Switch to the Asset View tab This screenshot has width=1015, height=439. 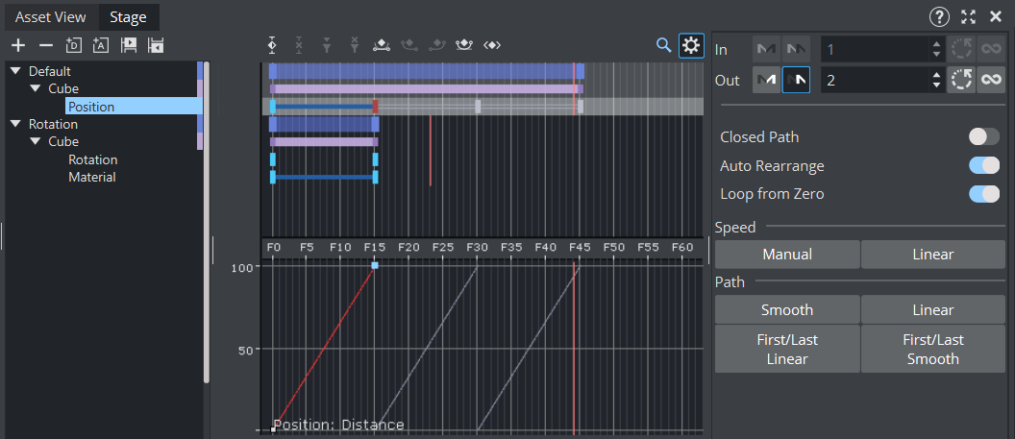(x=50, y=17)
